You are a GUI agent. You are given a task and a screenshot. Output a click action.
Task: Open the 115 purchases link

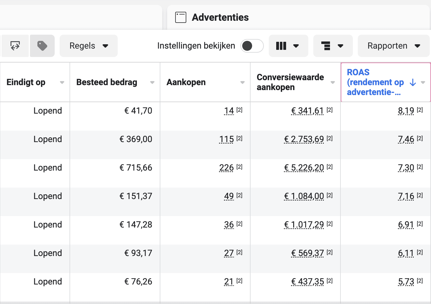(226, 139)
